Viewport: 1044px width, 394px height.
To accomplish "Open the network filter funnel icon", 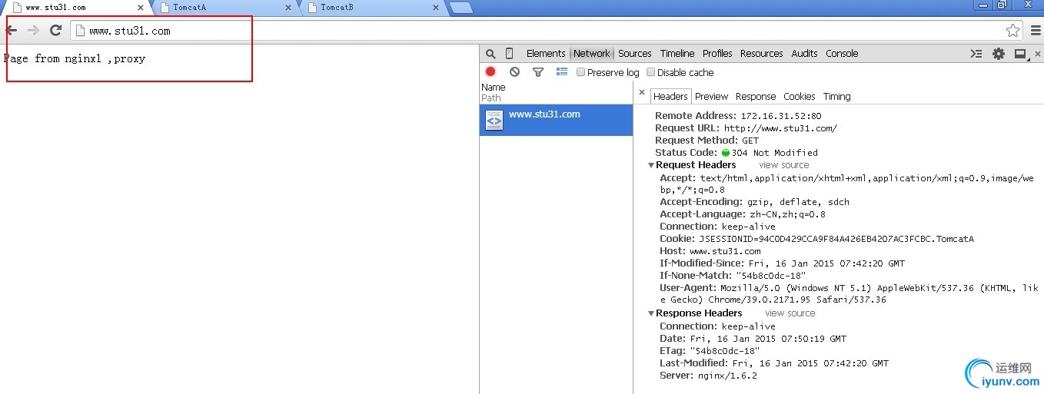I will (x=538, y=72).
